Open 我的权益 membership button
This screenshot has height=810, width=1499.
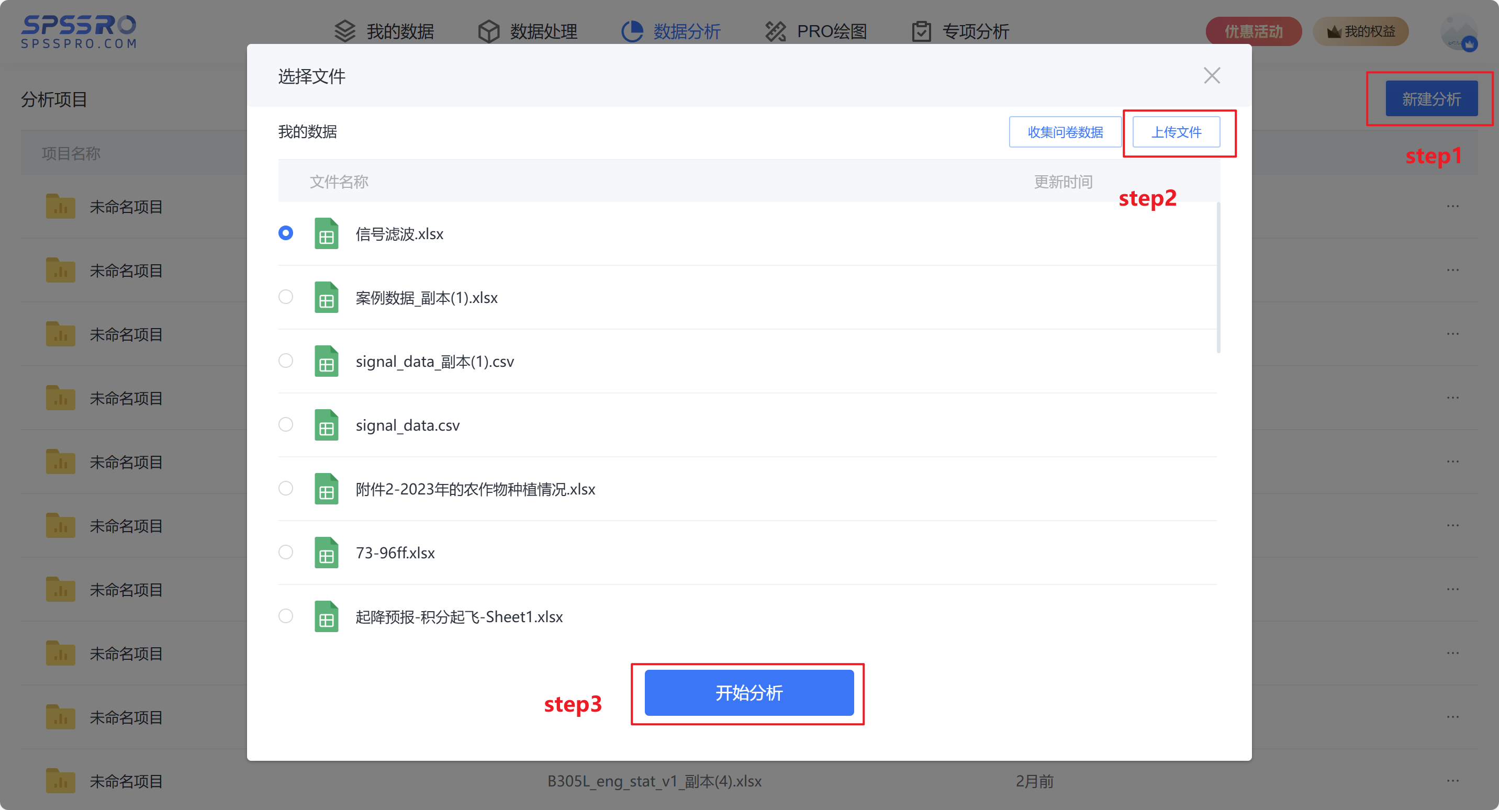coord(1360,31)
